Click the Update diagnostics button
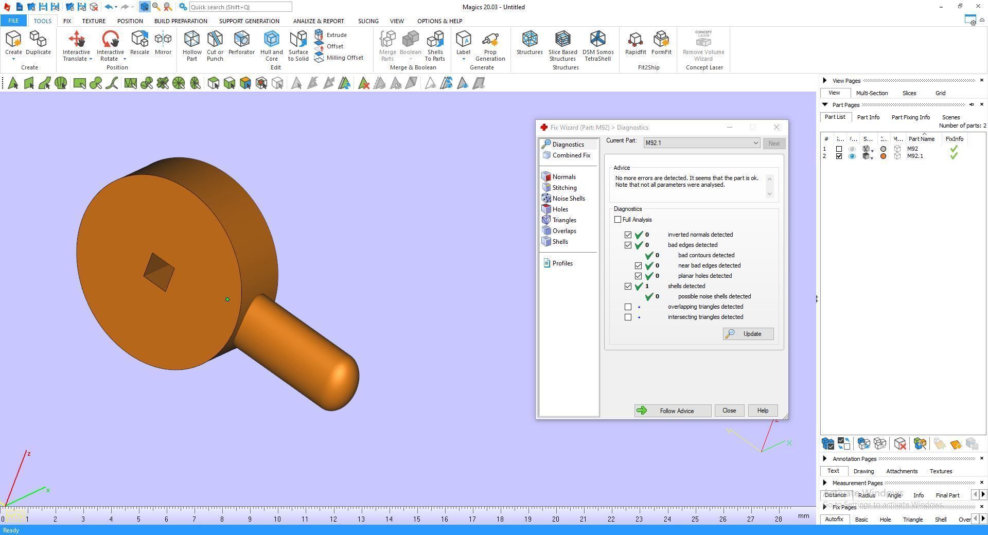 pos(748,334)
